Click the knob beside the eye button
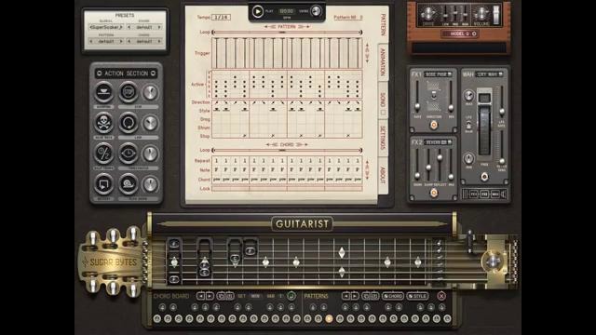 151,154
